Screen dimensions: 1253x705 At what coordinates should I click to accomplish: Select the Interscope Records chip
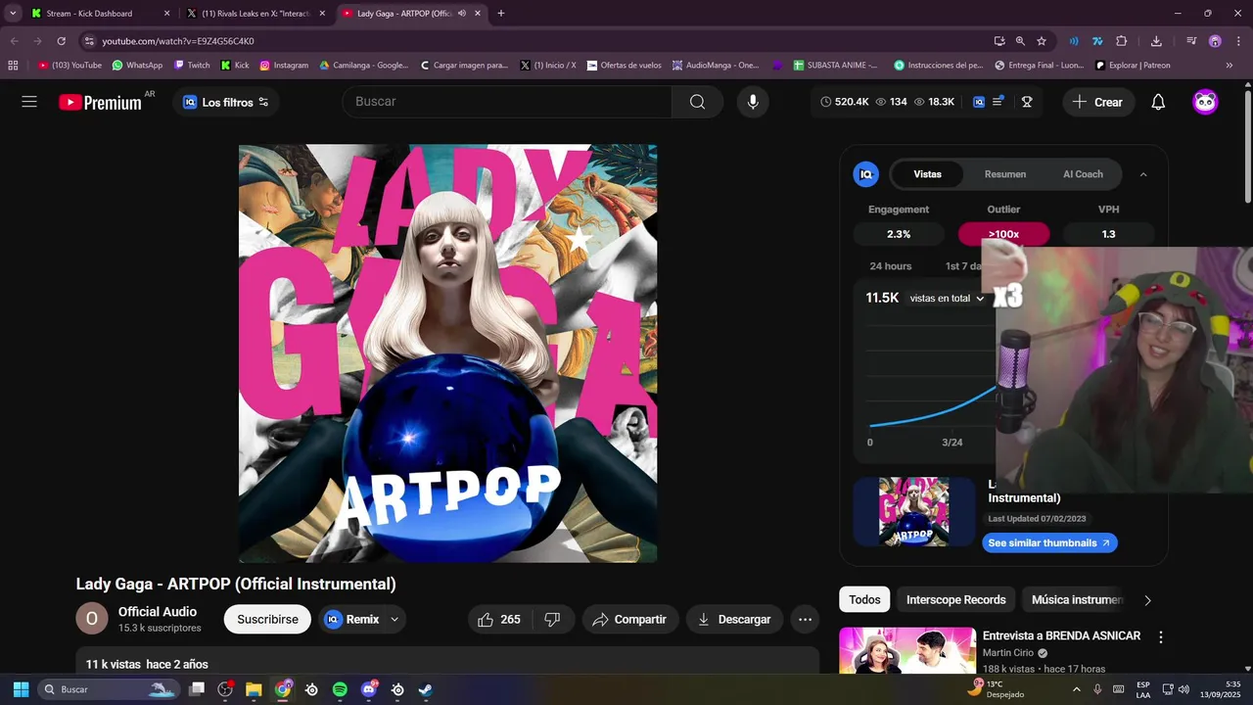click(955, 599)
